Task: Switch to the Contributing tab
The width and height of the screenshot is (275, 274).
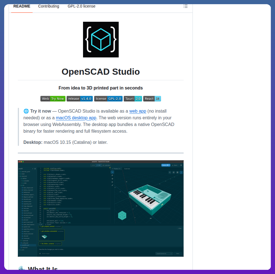Action: (48, 6)
